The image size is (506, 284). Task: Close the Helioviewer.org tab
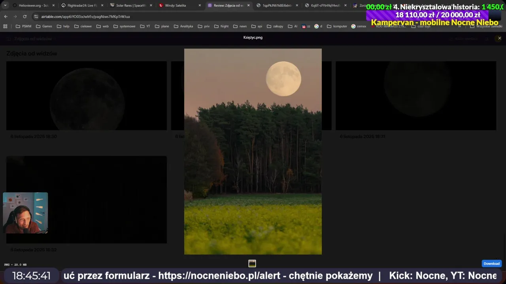53,6
